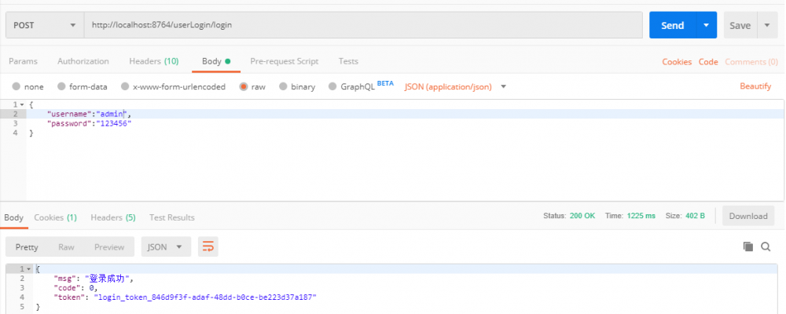Copy response body to clipboard
The height and width of the screenshot is (314, 786).
click(748, 246)
